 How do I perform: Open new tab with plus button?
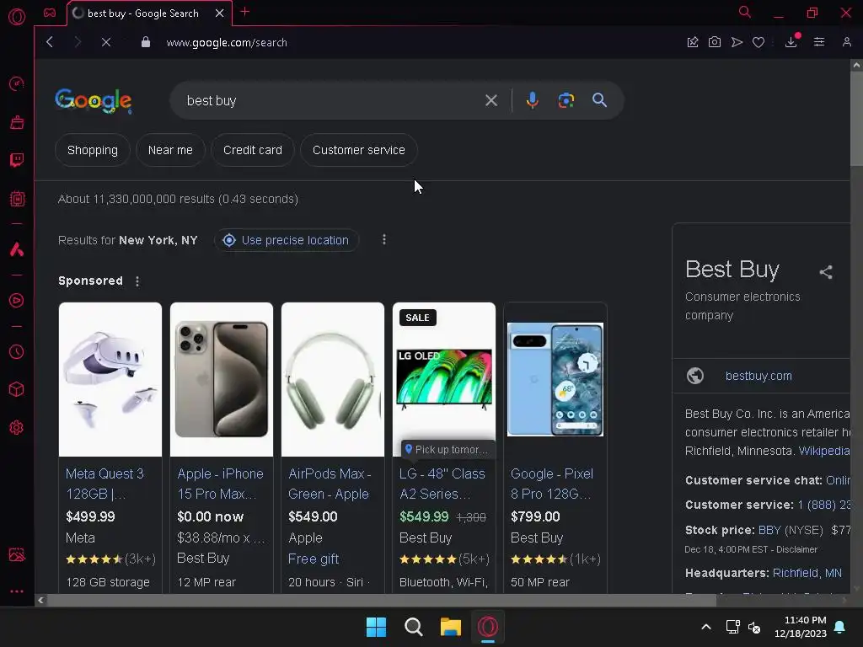coord(245,12)
